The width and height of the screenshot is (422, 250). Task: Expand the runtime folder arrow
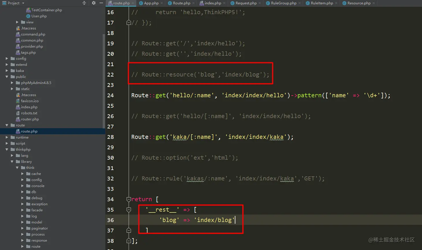[7, 137]
